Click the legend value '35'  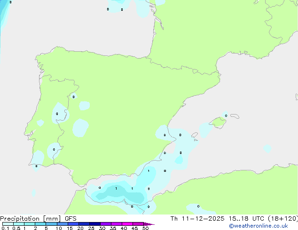113,228
